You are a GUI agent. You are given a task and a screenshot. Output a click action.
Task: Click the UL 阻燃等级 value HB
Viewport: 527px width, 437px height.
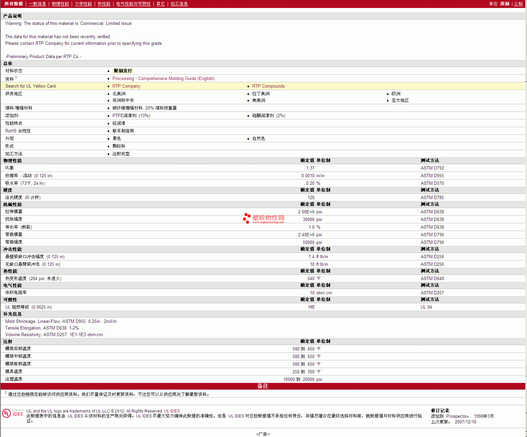[311, 307]
